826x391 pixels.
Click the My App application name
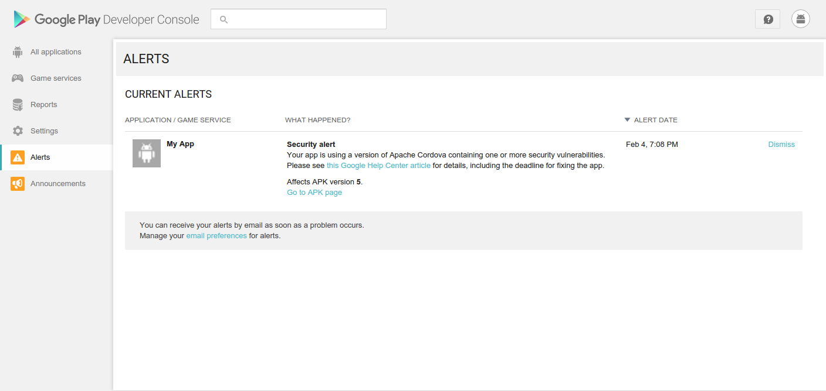pyautogui.click(x=180, y=144)
